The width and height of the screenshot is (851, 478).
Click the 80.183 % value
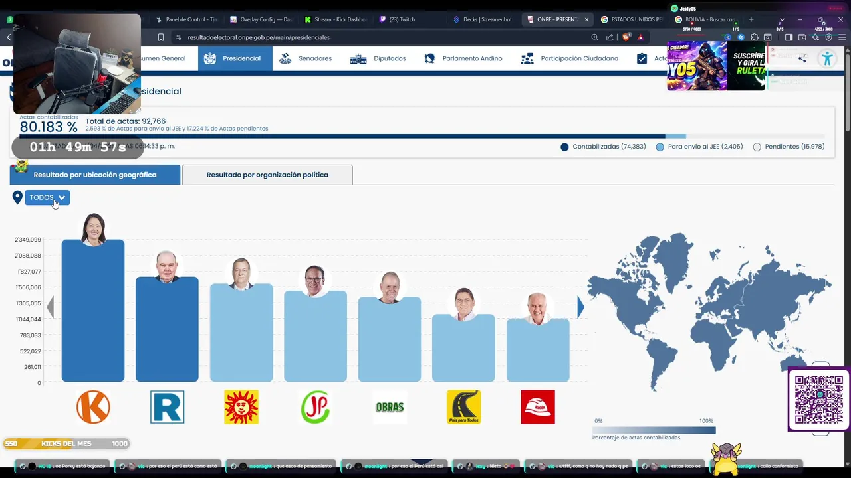(x=49, y=127)
